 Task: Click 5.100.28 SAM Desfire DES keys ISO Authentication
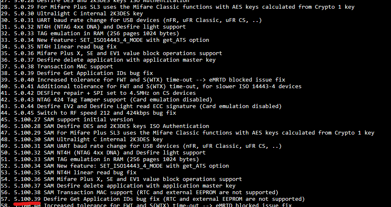pyautogui.click(x=105, y=126)
